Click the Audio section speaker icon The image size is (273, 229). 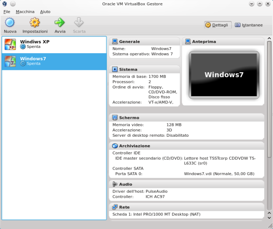click(x=115, y=184)
